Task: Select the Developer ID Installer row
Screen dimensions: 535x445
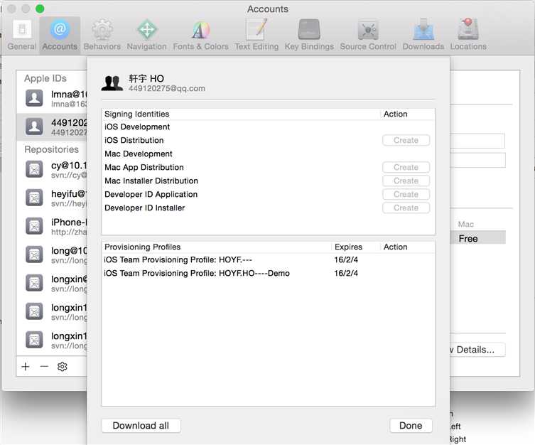Action: click(x=268, y=208)
